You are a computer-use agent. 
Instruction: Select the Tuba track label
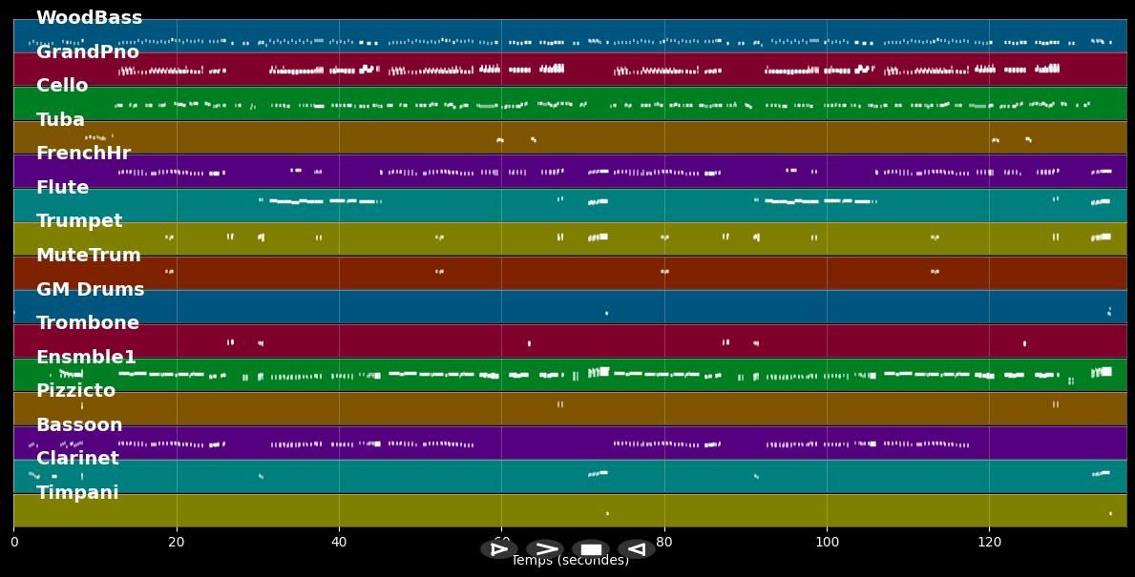[60, 120]
